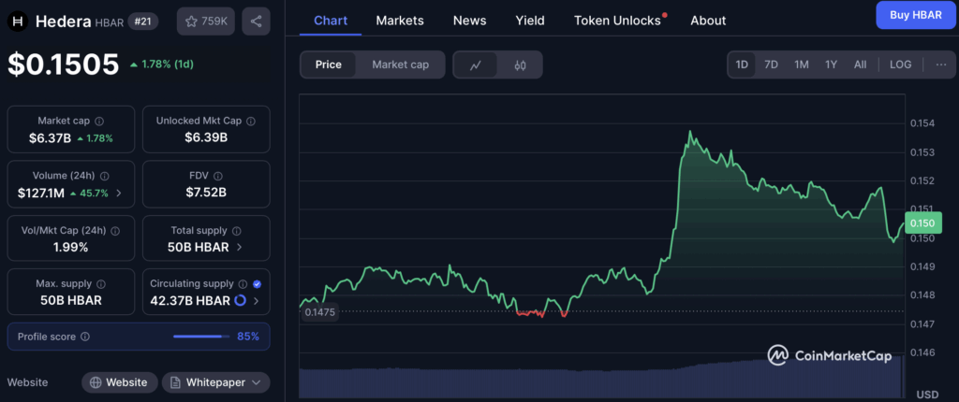Open the Chart tab

tap(331, 21)
